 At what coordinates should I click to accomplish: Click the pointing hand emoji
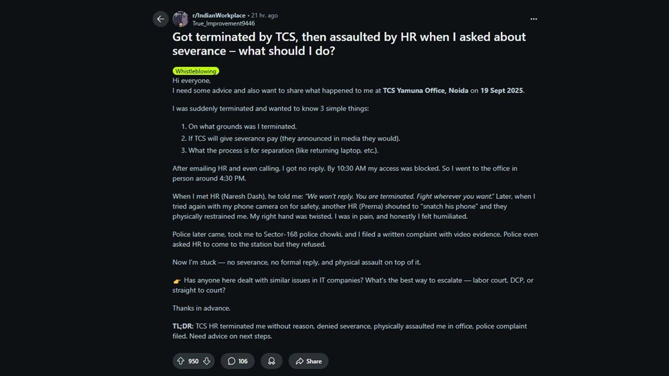coord(177,281)
